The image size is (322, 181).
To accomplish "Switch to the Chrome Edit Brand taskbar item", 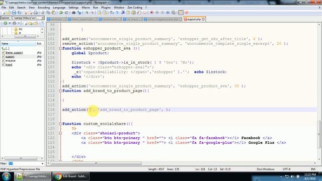I will [x=71, y=176].
